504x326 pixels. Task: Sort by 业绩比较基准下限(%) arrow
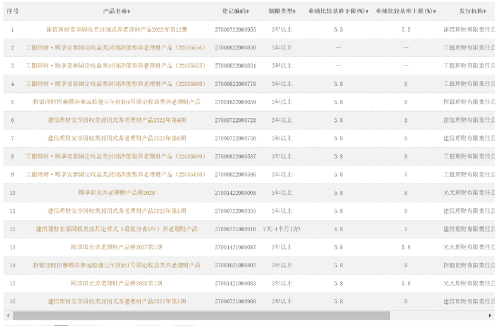tap(367, 12)
